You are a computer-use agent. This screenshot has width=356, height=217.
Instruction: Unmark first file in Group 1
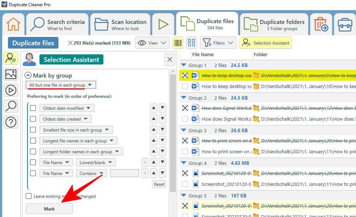185,75
